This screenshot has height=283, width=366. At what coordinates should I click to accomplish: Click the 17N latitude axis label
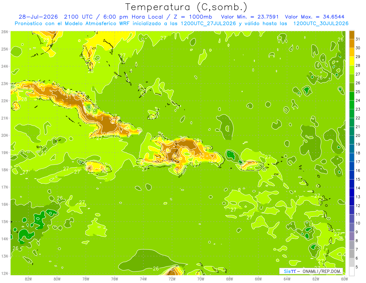point(5,187)
